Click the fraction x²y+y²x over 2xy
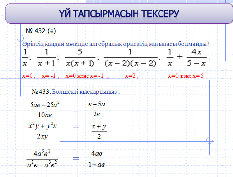Viewport: 233px width, 177px height. 42,131
